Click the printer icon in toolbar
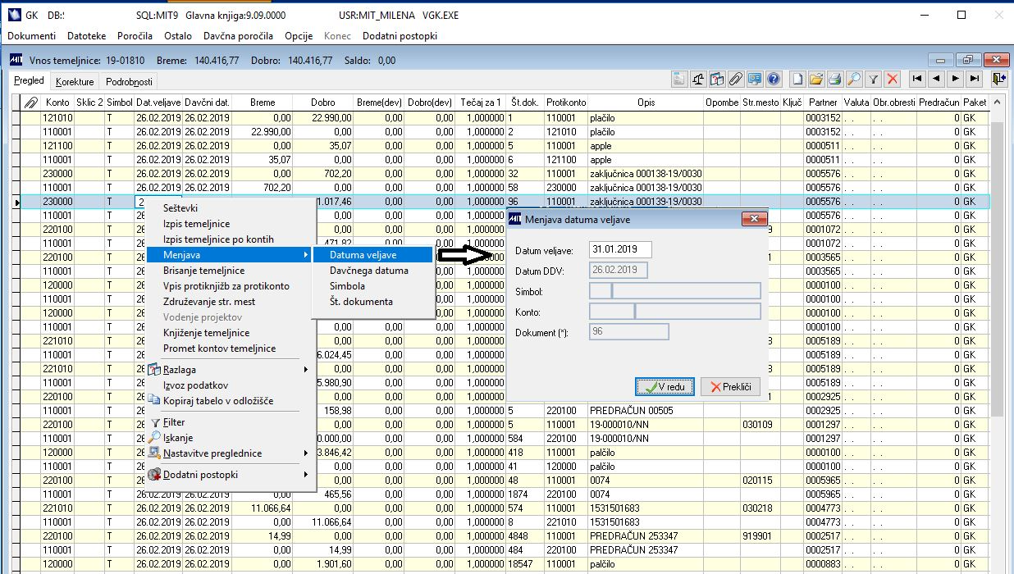 [835, 80]
